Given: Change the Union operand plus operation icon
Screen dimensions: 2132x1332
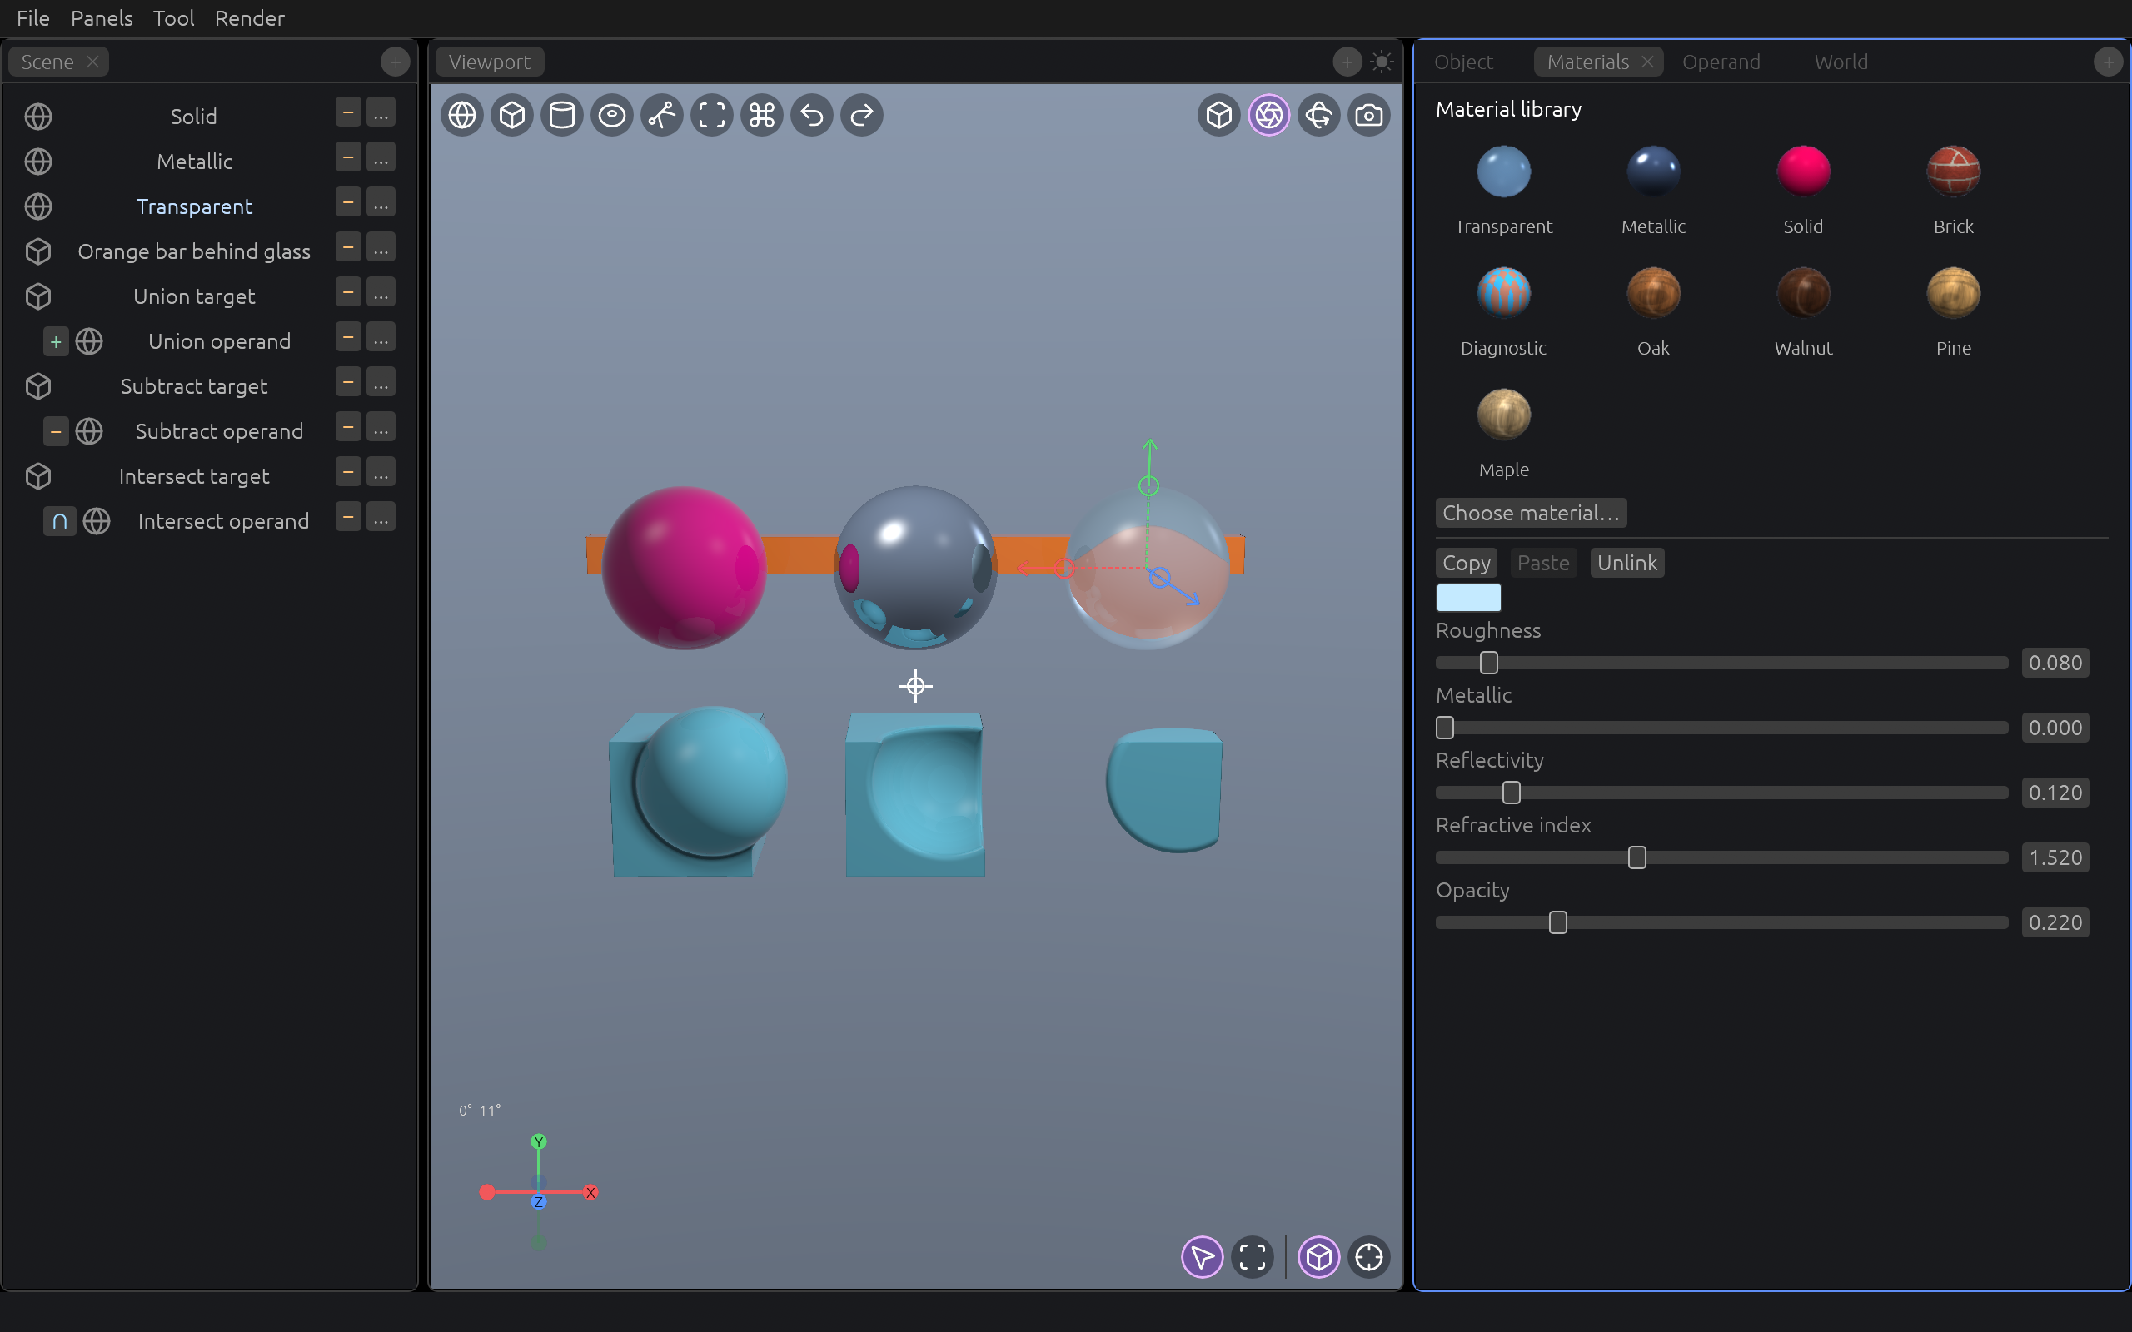Looking at the screenshot, I should [x=56, y=342].
